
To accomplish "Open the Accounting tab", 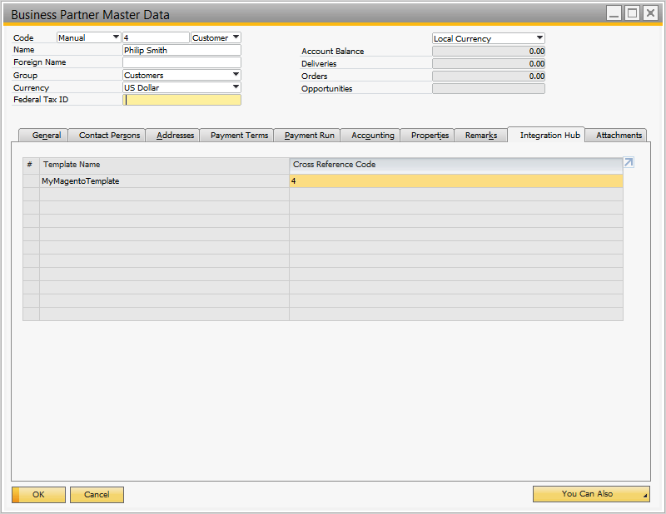I will click(x=372, y=135).
